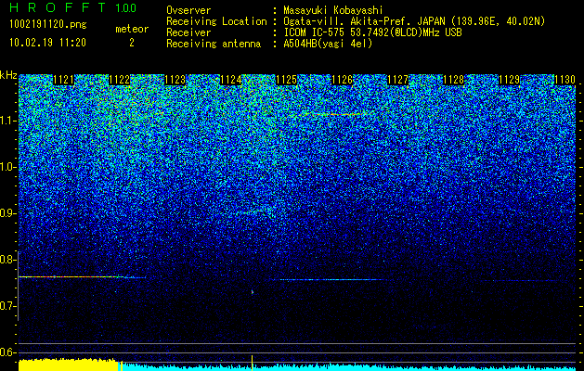Select the filename 1002191120.png
This screenshot has height=371, width=584.
tap(48, 25)
